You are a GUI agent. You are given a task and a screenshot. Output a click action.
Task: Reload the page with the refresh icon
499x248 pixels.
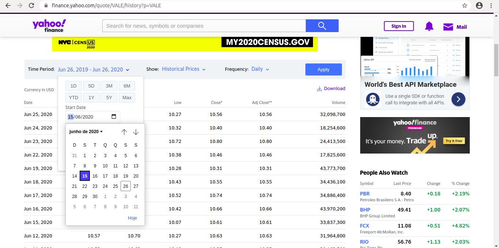point(32,5)
